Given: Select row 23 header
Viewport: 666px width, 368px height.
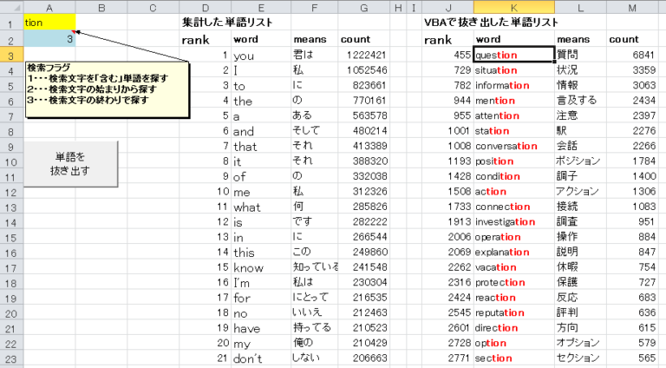Looking at the screenshot, I should 11,358.
